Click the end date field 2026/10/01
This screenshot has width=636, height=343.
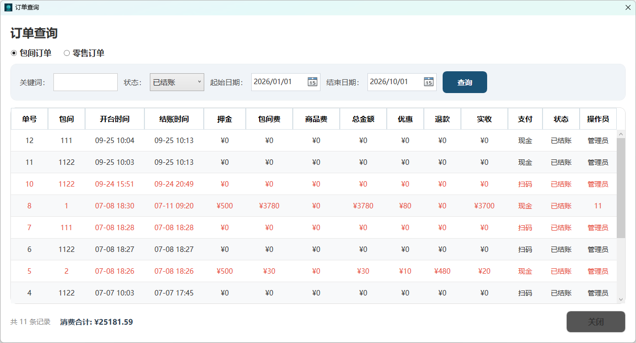pyautogui.click(x=395, y=82)
